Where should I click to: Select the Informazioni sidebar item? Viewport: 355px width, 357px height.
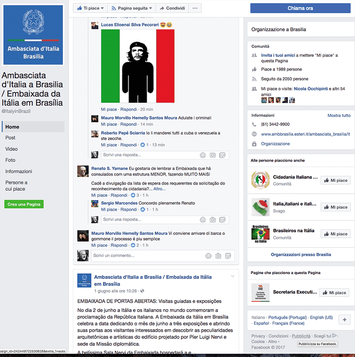18,171
